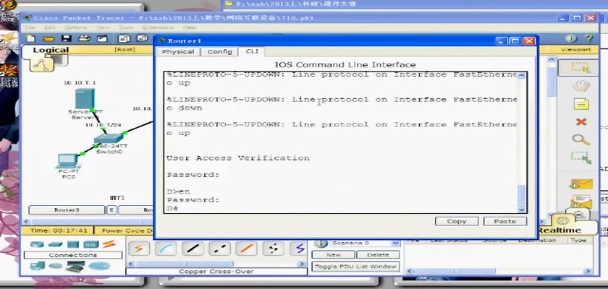Image resolution: width=608 pixels, height=289 pixels.
Task: Click the Open file folder icon
Action: coord(48,38)
